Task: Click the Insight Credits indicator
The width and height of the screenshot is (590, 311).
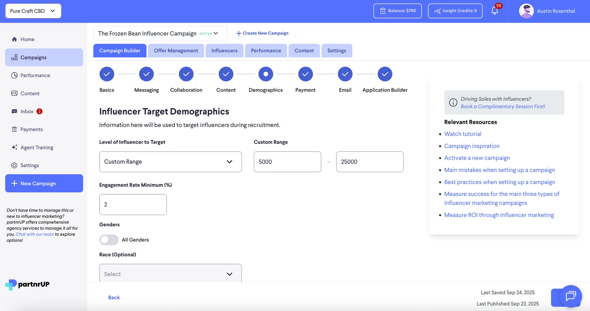Action: click(x=455, y=11)
